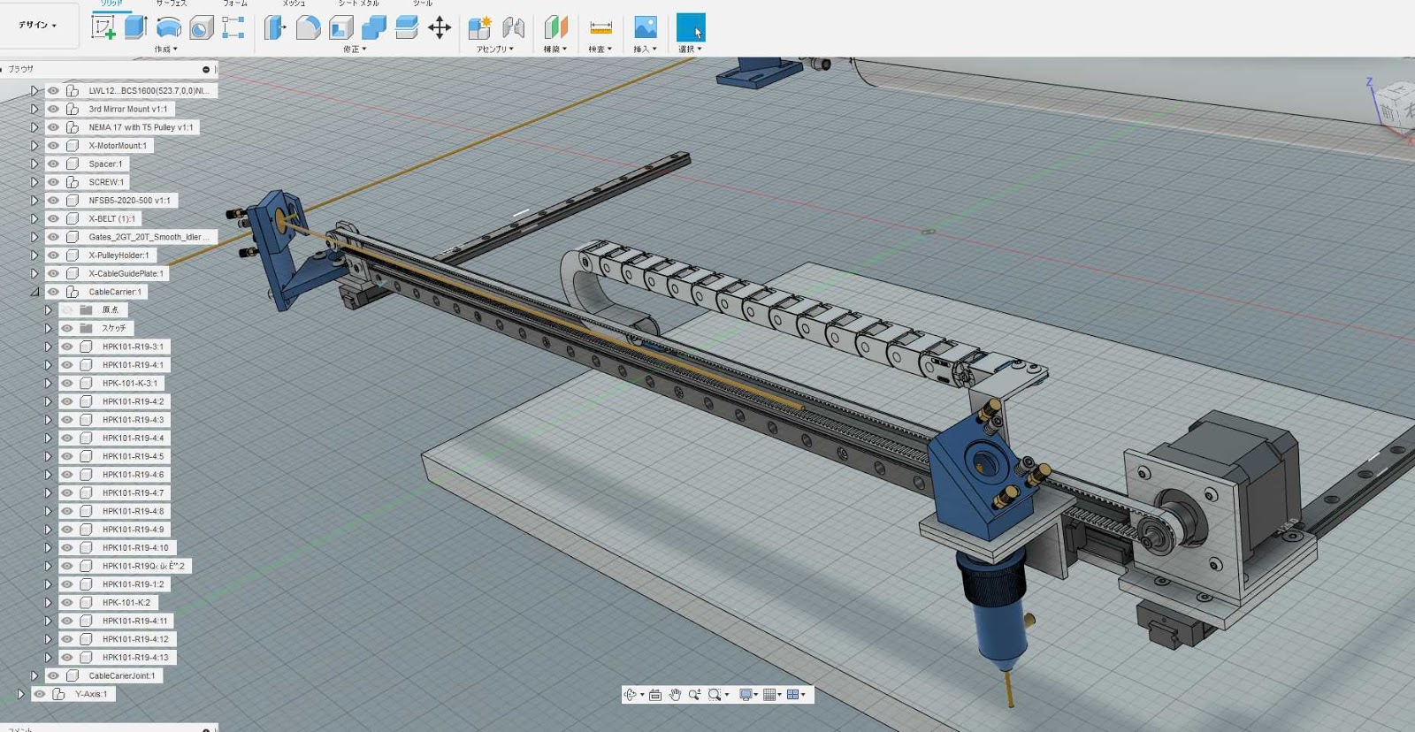
Task: Select the Revolve tool
Action: click(168, 27)
